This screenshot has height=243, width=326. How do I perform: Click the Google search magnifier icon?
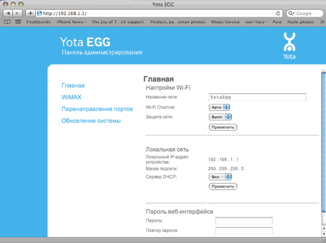pos(291,14)
